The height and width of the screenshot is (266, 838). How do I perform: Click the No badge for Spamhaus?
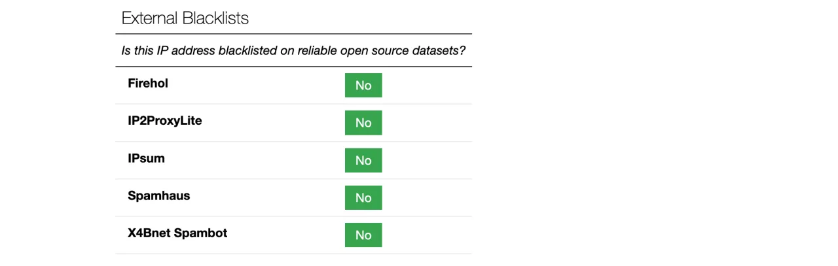(363, 198)
